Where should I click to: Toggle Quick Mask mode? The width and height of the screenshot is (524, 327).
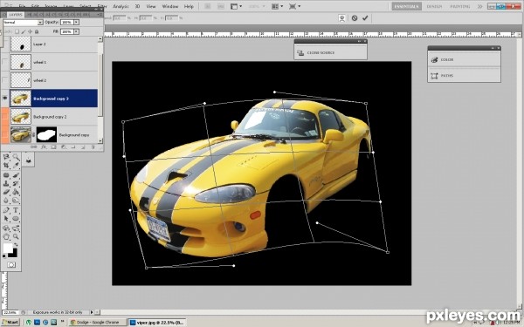click(11, 264)
